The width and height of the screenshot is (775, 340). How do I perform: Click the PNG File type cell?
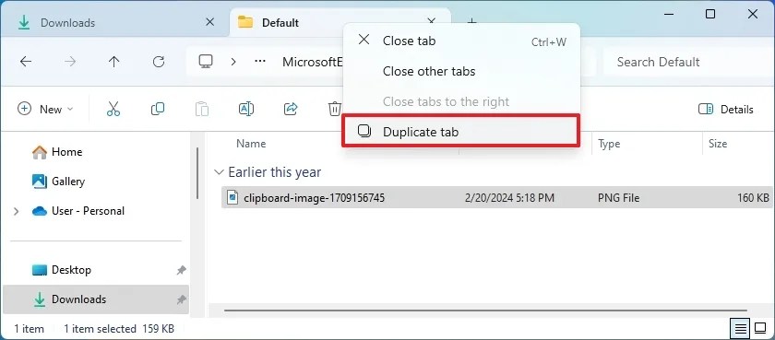pyautogui.click(x=618, y=198)
